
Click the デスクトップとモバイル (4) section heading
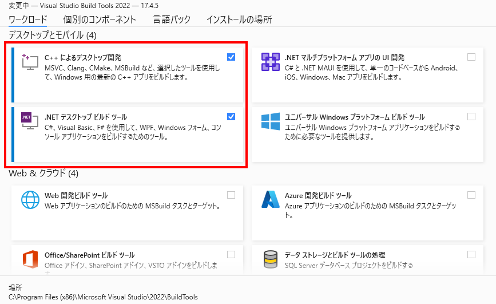53,35
